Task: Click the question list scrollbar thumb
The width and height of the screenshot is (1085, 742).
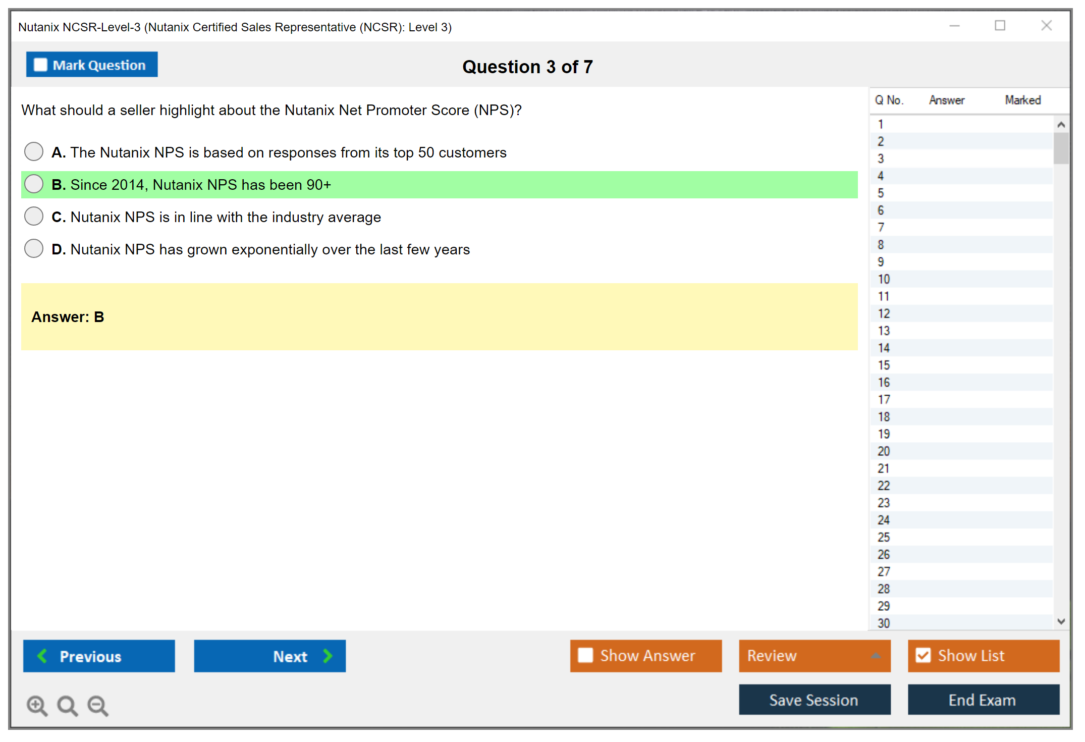Action: (x=1061, y=148)
